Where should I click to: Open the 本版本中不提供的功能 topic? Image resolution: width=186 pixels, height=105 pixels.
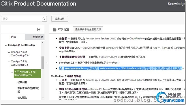click(28, 90)
